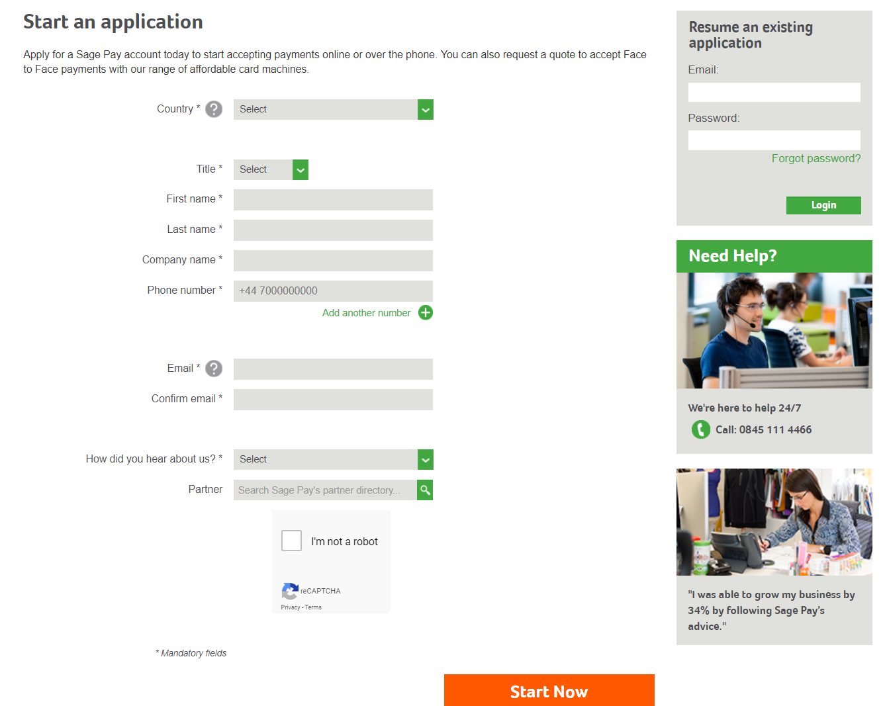This screenshot has height=706, width=885.
Task: Click the Resume application Password field
Action: [774, 140]
